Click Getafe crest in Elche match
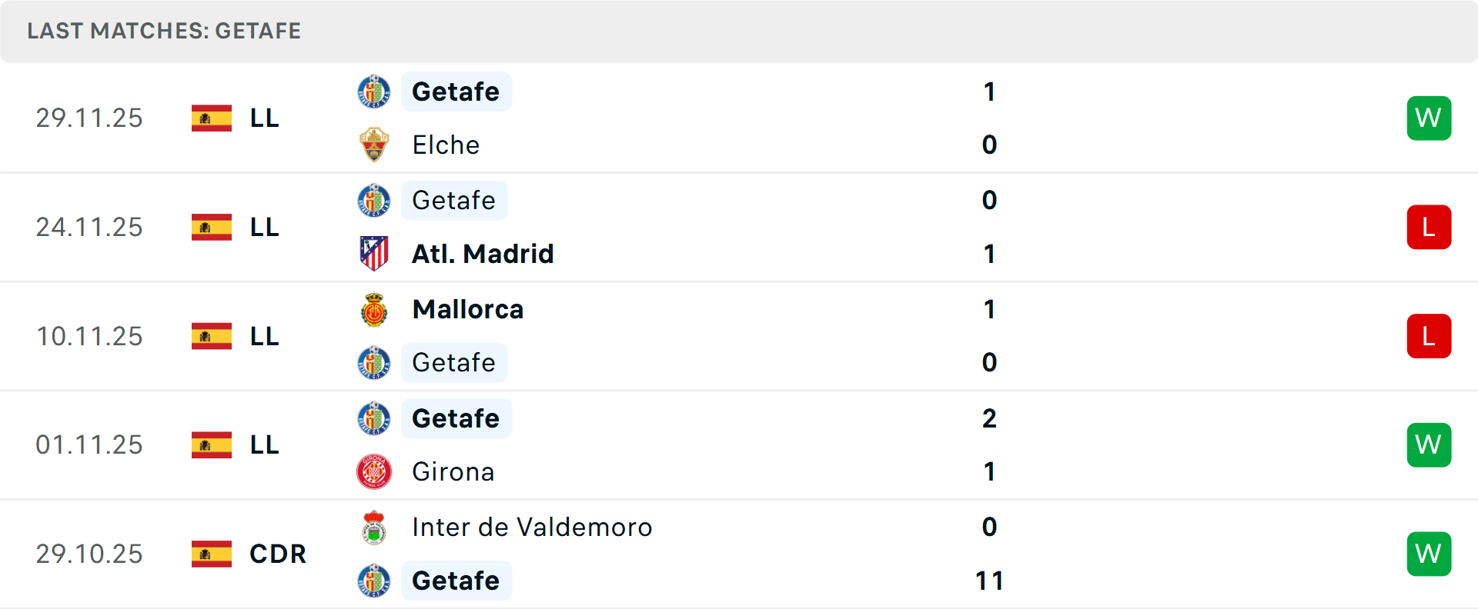Screen dimensions: 1478x609 click(374, 92)
